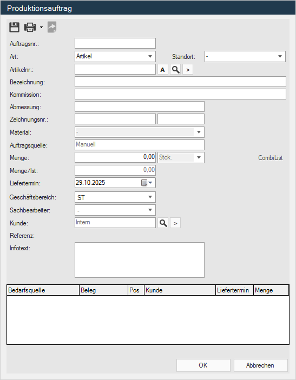The height and width of the screenshot is (380, 296).
Task: Click the Menge quantity field
Action: 115,157
